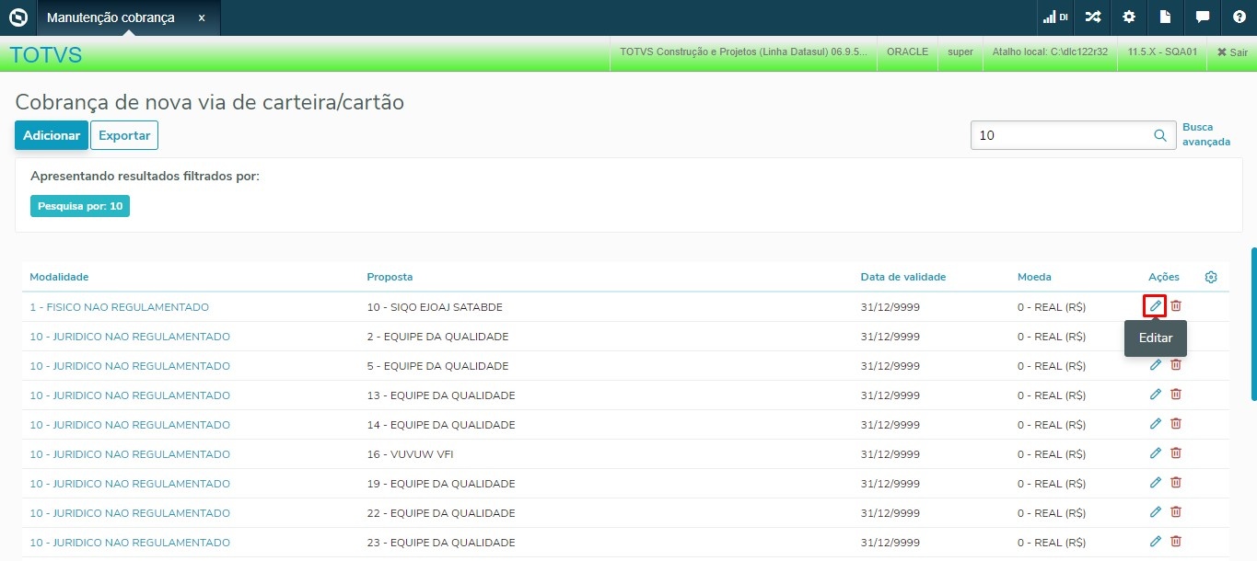Edit row with proposta 19 - EQUIPE DA QUALIDADE
The image size is (1257, 561).
[x=1156, y=483]
